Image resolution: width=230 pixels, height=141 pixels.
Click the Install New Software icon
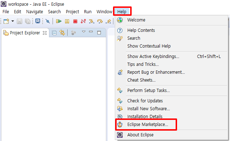tap(120, 109)
